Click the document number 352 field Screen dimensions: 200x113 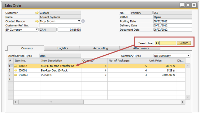(172, 13)
